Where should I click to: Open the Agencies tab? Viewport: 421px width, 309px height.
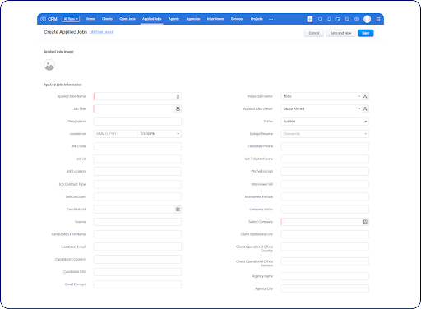click(x=193, y=19)
